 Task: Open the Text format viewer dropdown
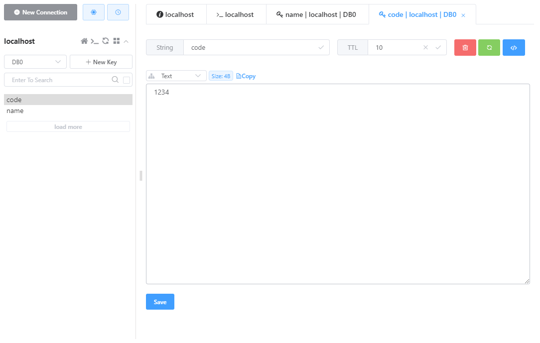(176, 76)
